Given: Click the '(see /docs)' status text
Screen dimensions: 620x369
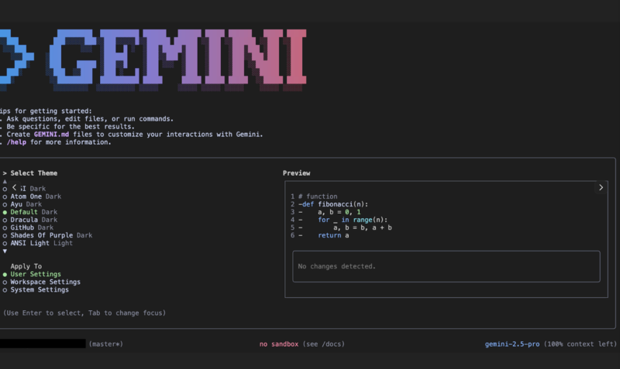Looking at the screenshot, I should tap(324, 344).
